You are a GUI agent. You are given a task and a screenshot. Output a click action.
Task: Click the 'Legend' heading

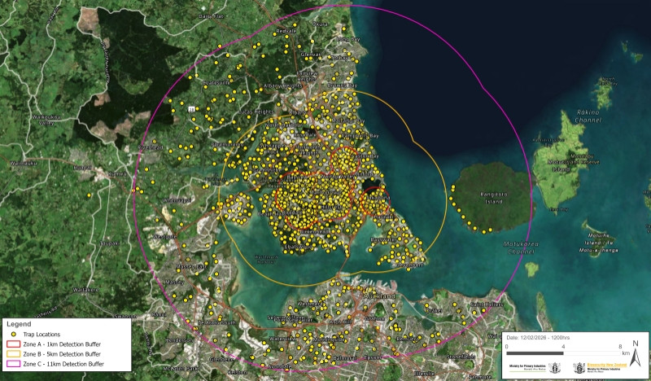pos(19,324)
